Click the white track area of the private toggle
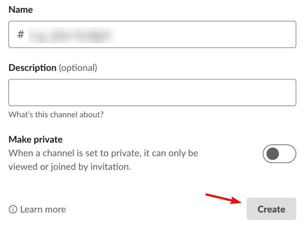Screen dimensions: 307x227 point(287,154)
